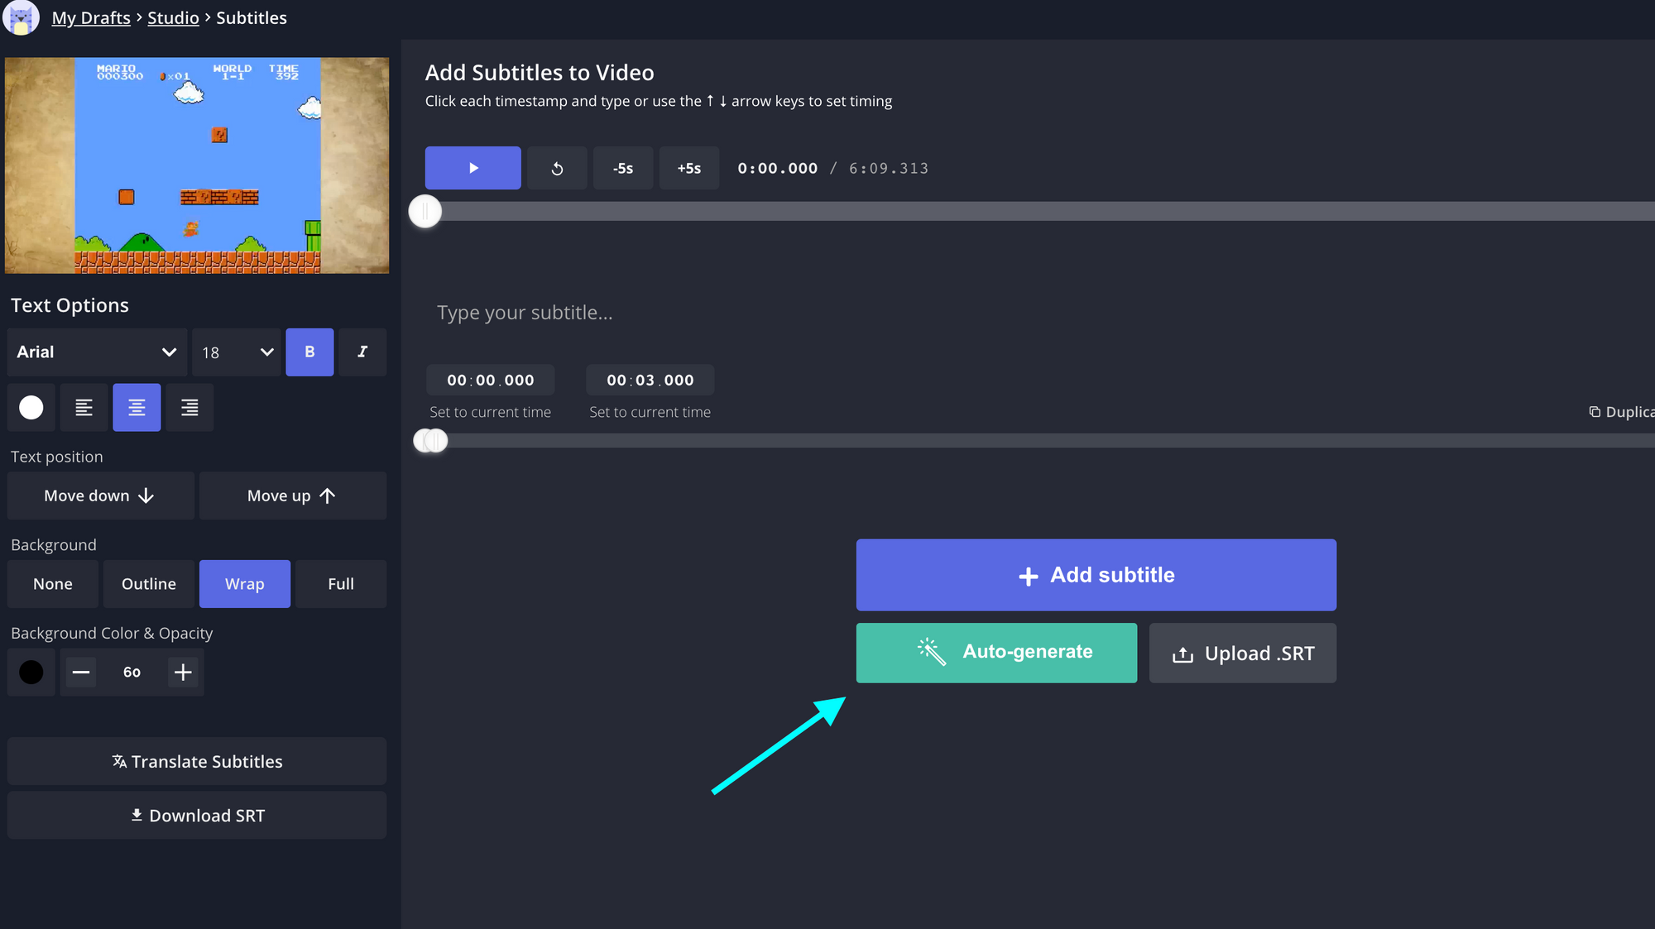Viewport: 1655px width, 929px height.
Task: Play the video preview
Action: (x=473, y=168)
